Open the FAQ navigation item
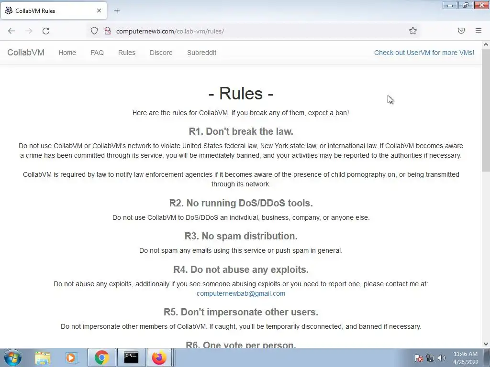This screenshot has height=367, width=490. 97,53
